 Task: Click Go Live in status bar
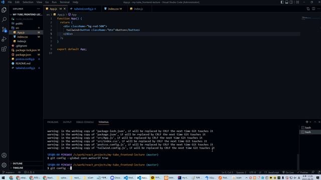click(x=288, y=172)
